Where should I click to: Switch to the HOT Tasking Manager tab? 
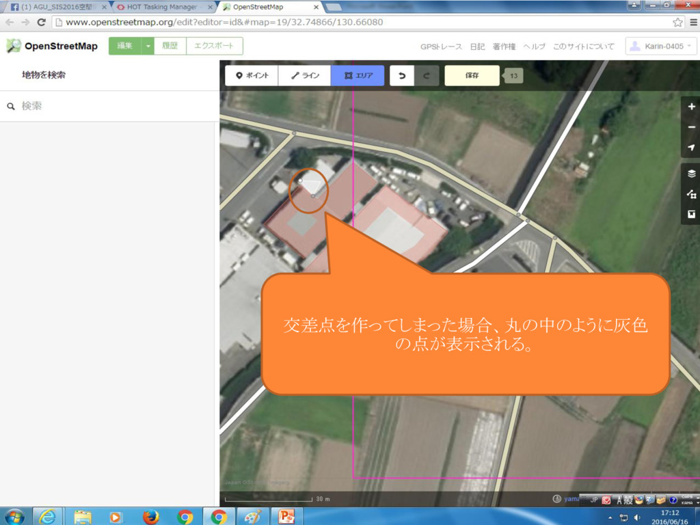click(x=163, y=7)
